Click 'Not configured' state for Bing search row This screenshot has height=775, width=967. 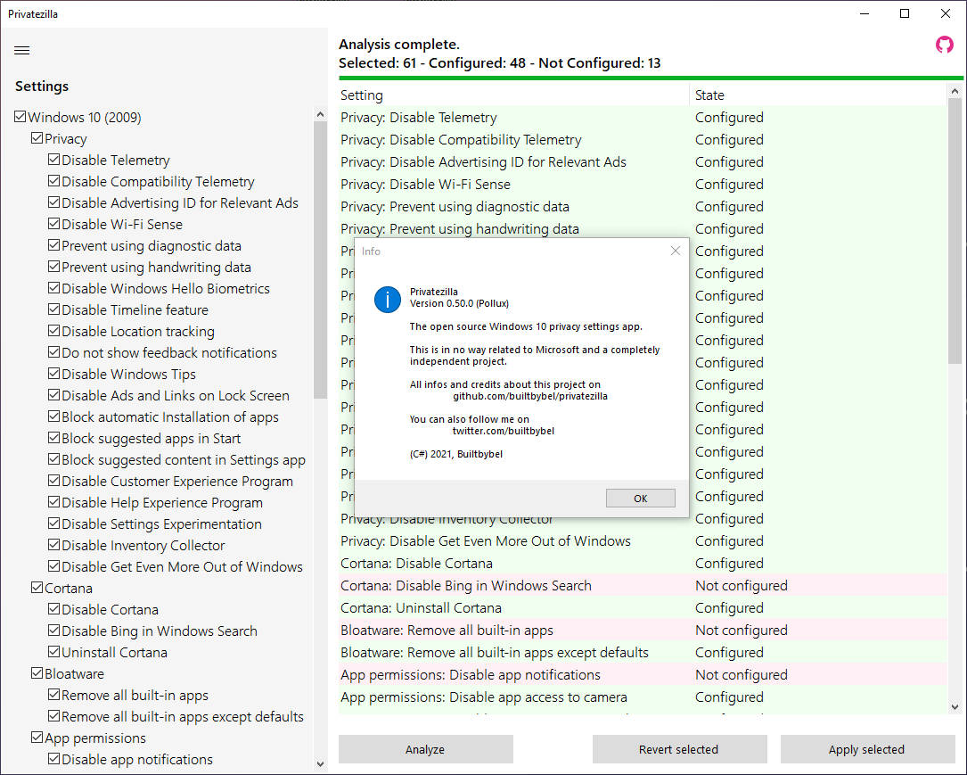tap(742, 586)
